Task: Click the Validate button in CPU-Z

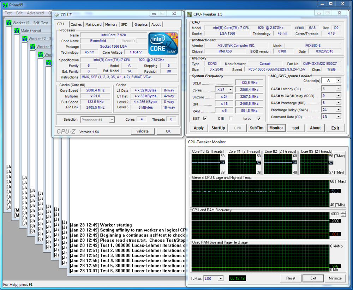Action: (x=143, y=131)
